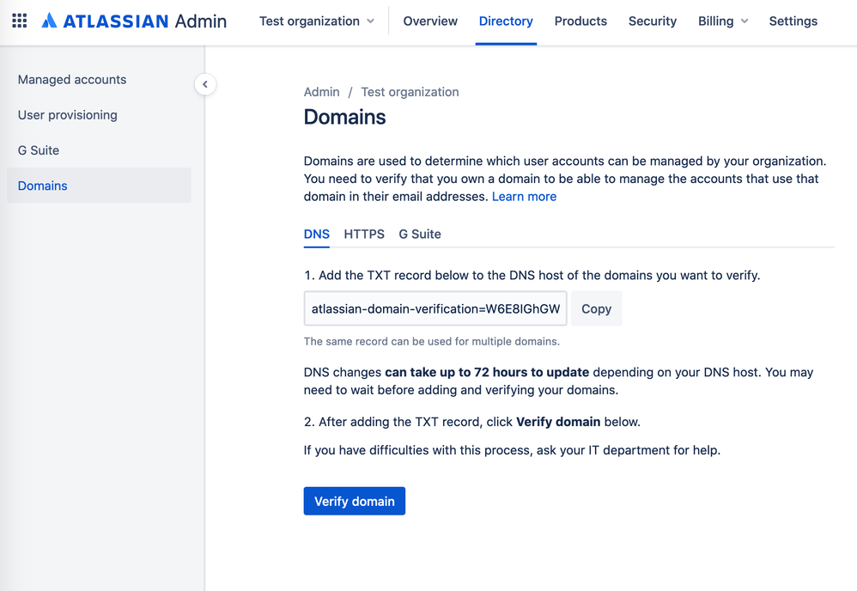
Task: Collapse the sidebar with the chevron button
Action: point(205,84)
